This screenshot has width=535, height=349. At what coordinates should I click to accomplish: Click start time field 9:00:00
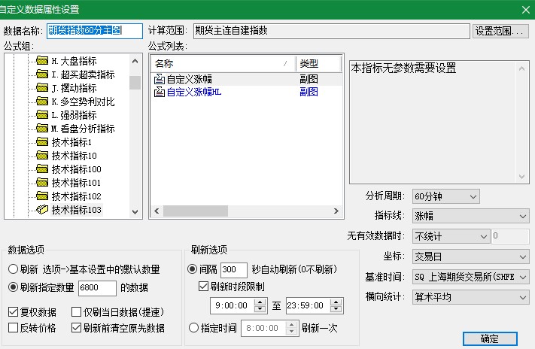click(232, 305)
